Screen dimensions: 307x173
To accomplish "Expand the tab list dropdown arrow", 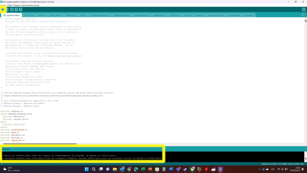I will pyautogui.click(x=303, y=15).
